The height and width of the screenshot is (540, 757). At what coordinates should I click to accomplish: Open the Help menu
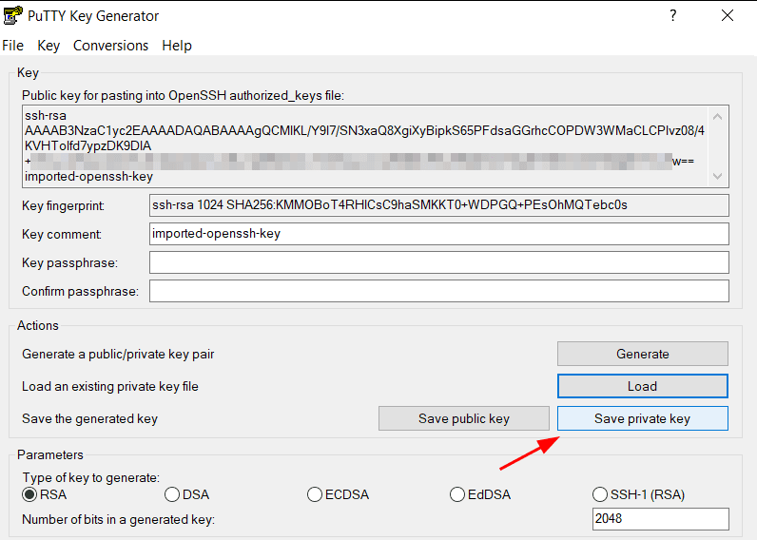[x=177, y=46]
